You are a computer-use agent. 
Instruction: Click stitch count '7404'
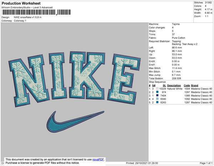pyautogui.click(x=163, y=96)
